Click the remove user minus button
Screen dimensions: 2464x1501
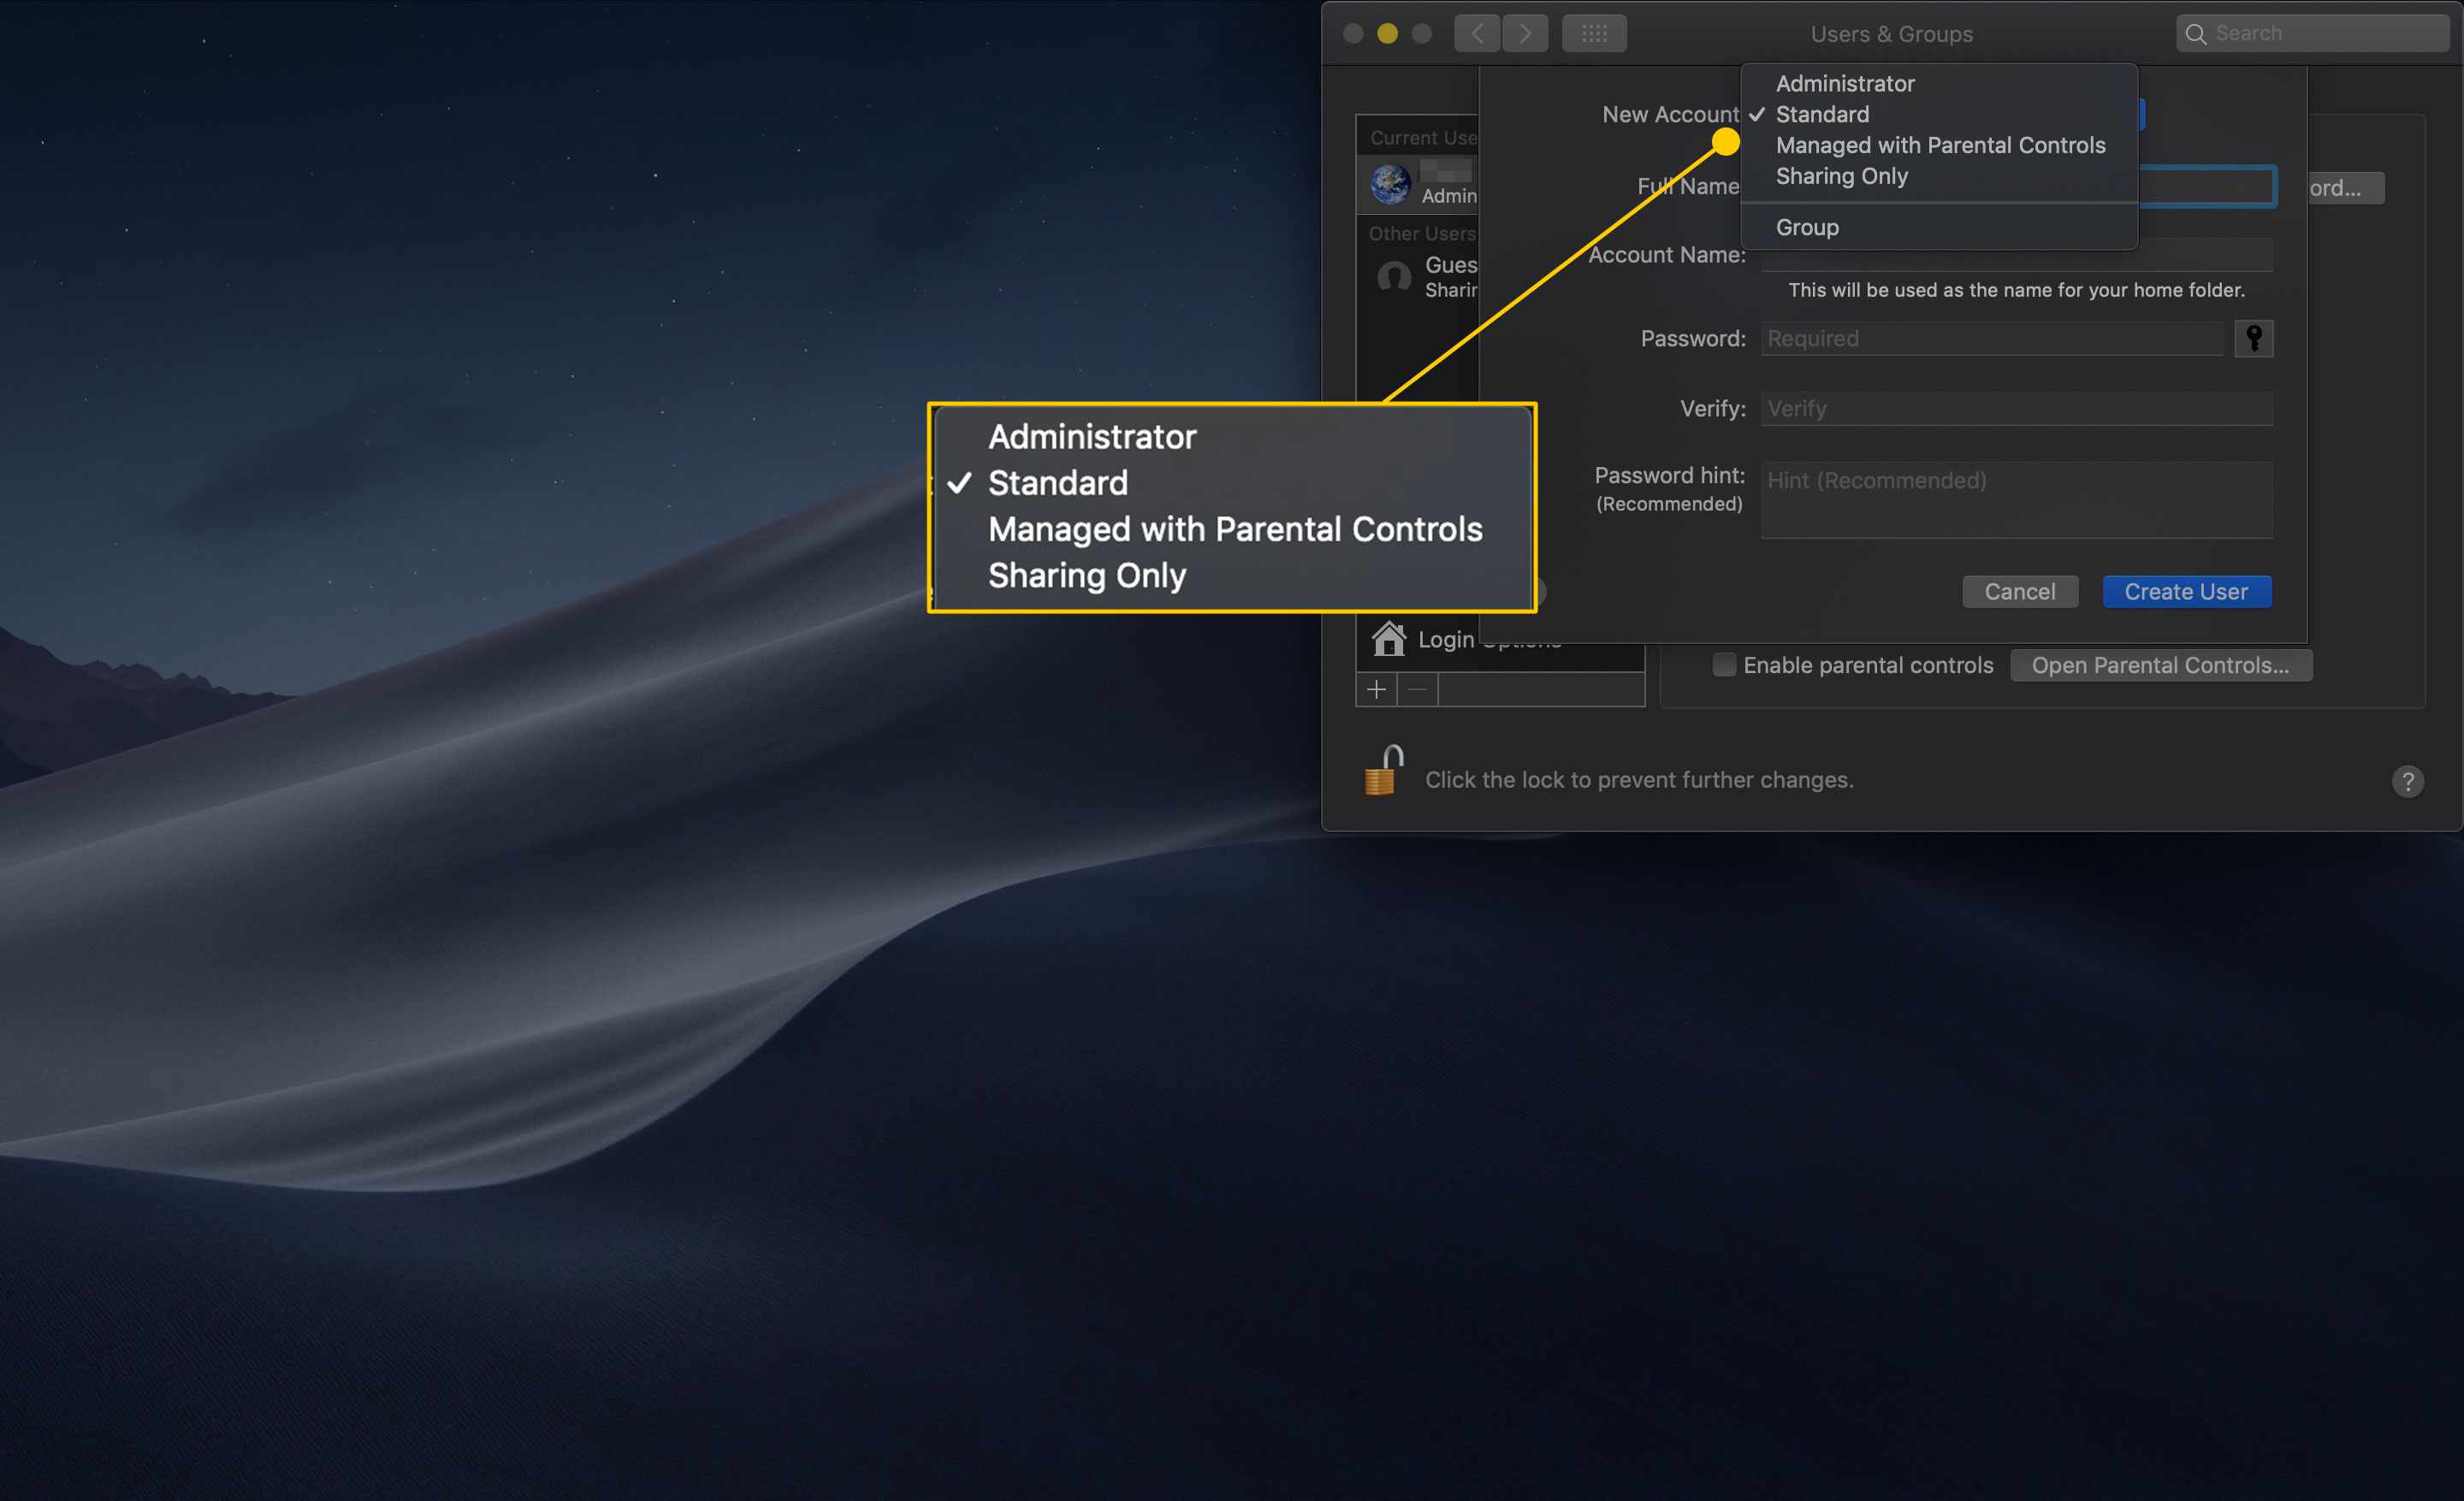pyautogui.click(x=1419, y=686)
